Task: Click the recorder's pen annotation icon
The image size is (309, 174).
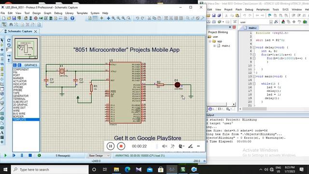Action: 190,146
